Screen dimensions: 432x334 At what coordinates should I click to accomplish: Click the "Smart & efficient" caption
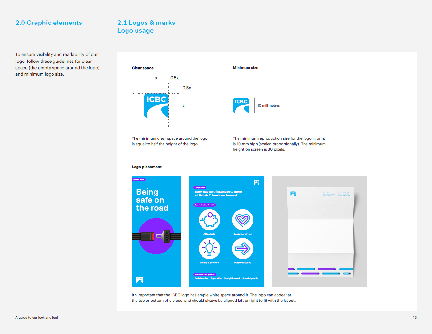pos(210,263)
